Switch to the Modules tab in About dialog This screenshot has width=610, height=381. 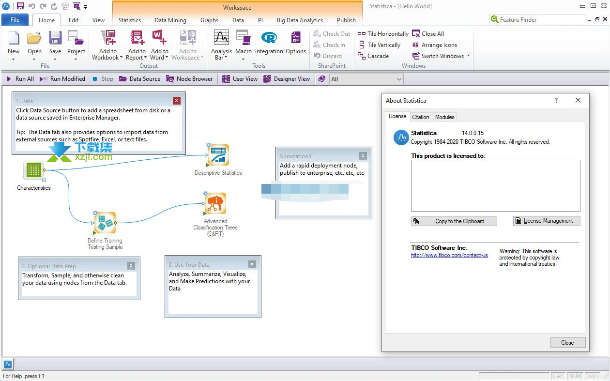pyautogui.click(x=444, y=117)
